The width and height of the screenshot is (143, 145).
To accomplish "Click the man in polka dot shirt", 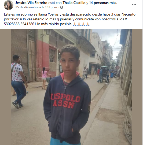I will (x=18, y=81).
